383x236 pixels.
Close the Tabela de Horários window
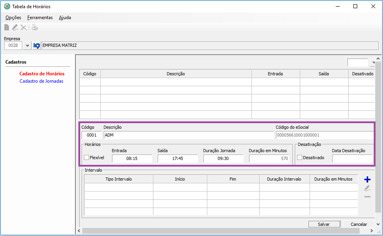(373, 6)
